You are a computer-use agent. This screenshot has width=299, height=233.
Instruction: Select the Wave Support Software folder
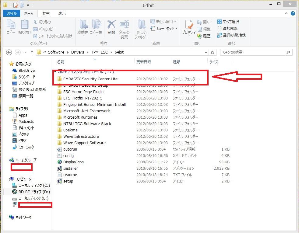[x=81, y=143]
